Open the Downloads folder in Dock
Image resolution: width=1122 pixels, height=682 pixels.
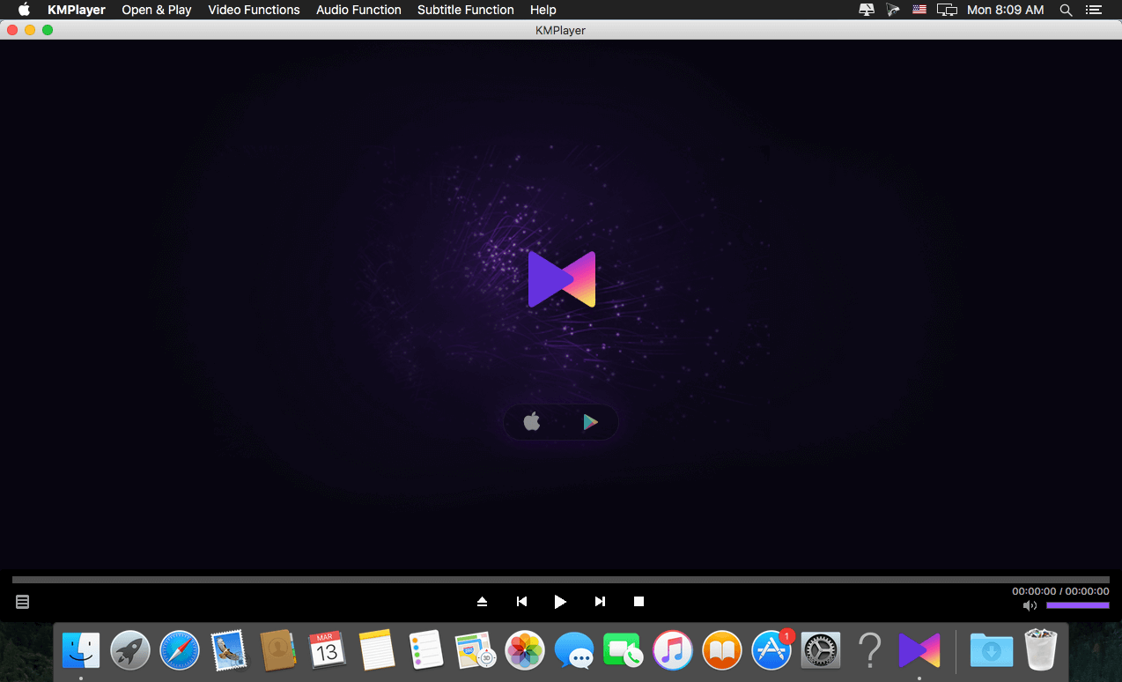(x=992, y=651)
